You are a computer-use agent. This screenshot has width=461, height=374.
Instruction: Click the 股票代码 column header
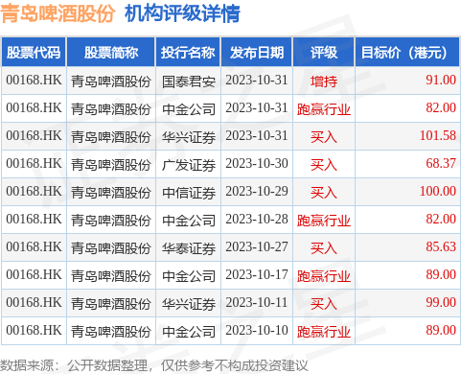point(34,53)
